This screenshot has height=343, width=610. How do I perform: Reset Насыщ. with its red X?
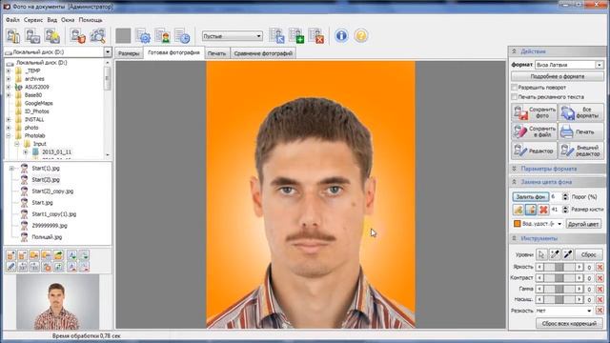pyautogui.click(x=600, y=300)
